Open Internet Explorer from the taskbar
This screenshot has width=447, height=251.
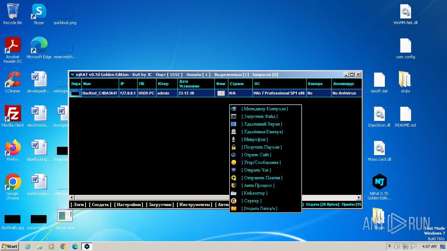pos(28,246)
